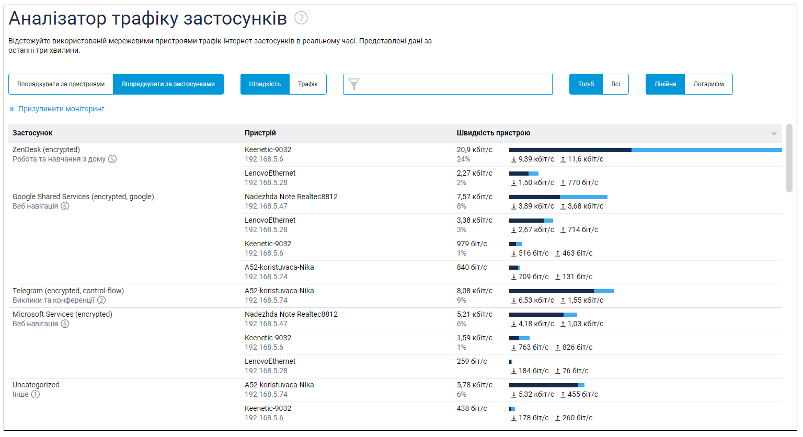Click the sort arrow in Швидкість пристрою header
Image resolution: width=803 pixels, height=437 pixels.
tap(774, 134)
